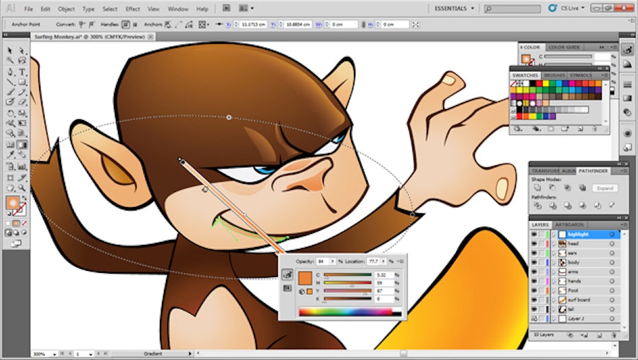Select the Lasso tool
The height and width of the screenshot is (360, 638).
coord(22,60)
